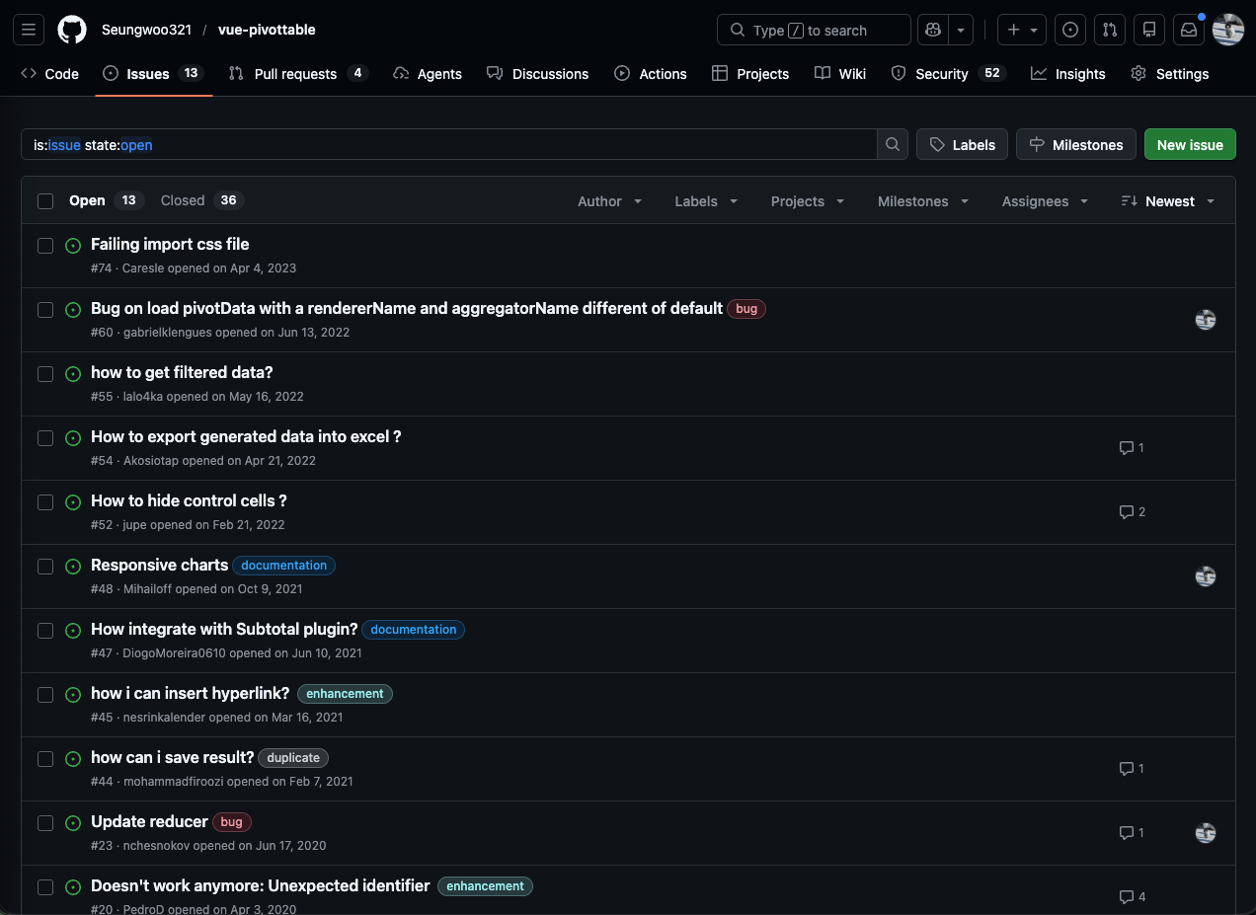Expand the Newest sort dropdown
The image size is (1256, 915).
(1167, 200)
